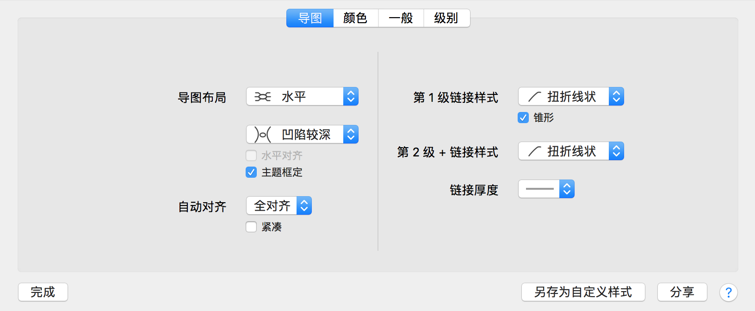Switch to the 颜色 tab
755x311 pixels.
355,19
